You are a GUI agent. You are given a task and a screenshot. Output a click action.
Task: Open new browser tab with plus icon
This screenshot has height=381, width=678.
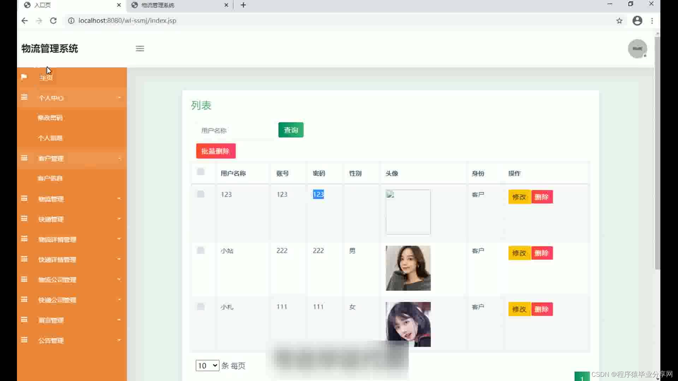(x=243, y=5)
